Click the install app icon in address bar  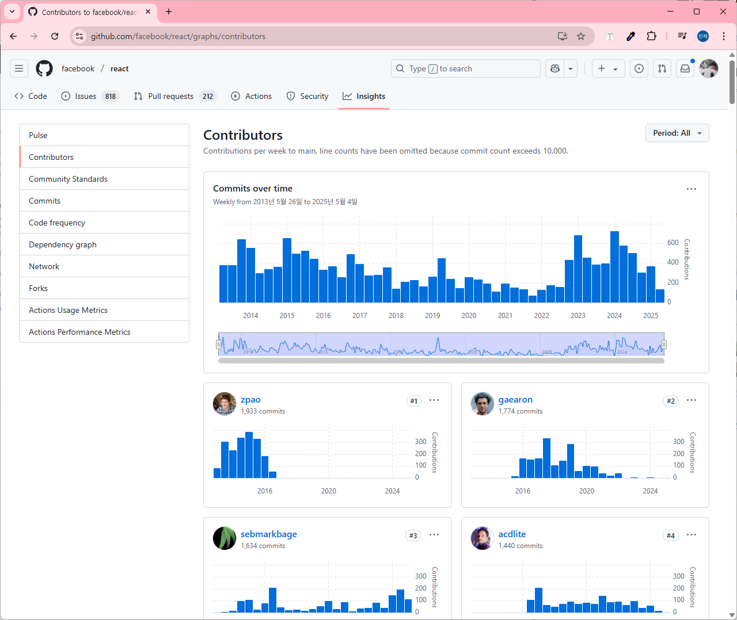[x=563, y=36]
